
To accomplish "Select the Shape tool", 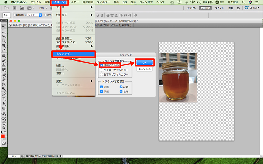I will pyautogui.click(x=4, y=108).
